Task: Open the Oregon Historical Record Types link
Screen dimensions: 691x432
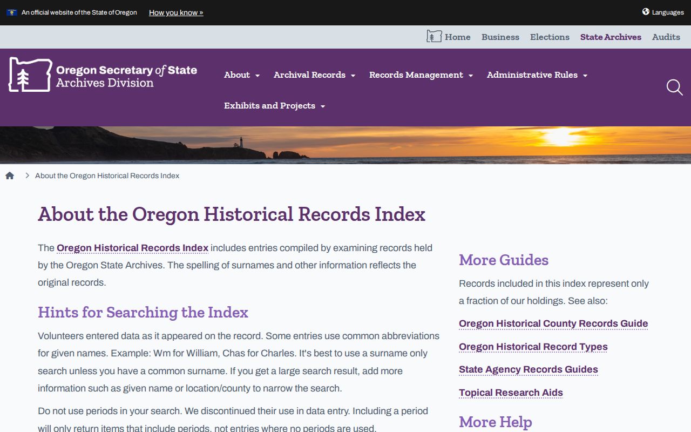Action: click(x=533, y=347)
